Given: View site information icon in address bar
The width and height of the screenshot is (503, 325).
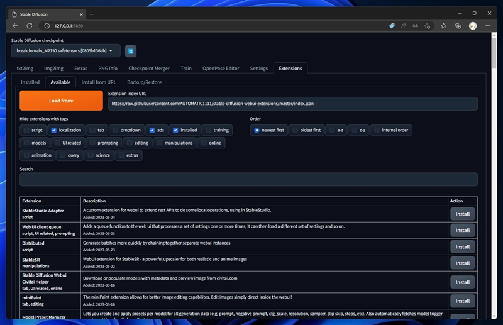Looking at the screenshot, I should point(47,26).
